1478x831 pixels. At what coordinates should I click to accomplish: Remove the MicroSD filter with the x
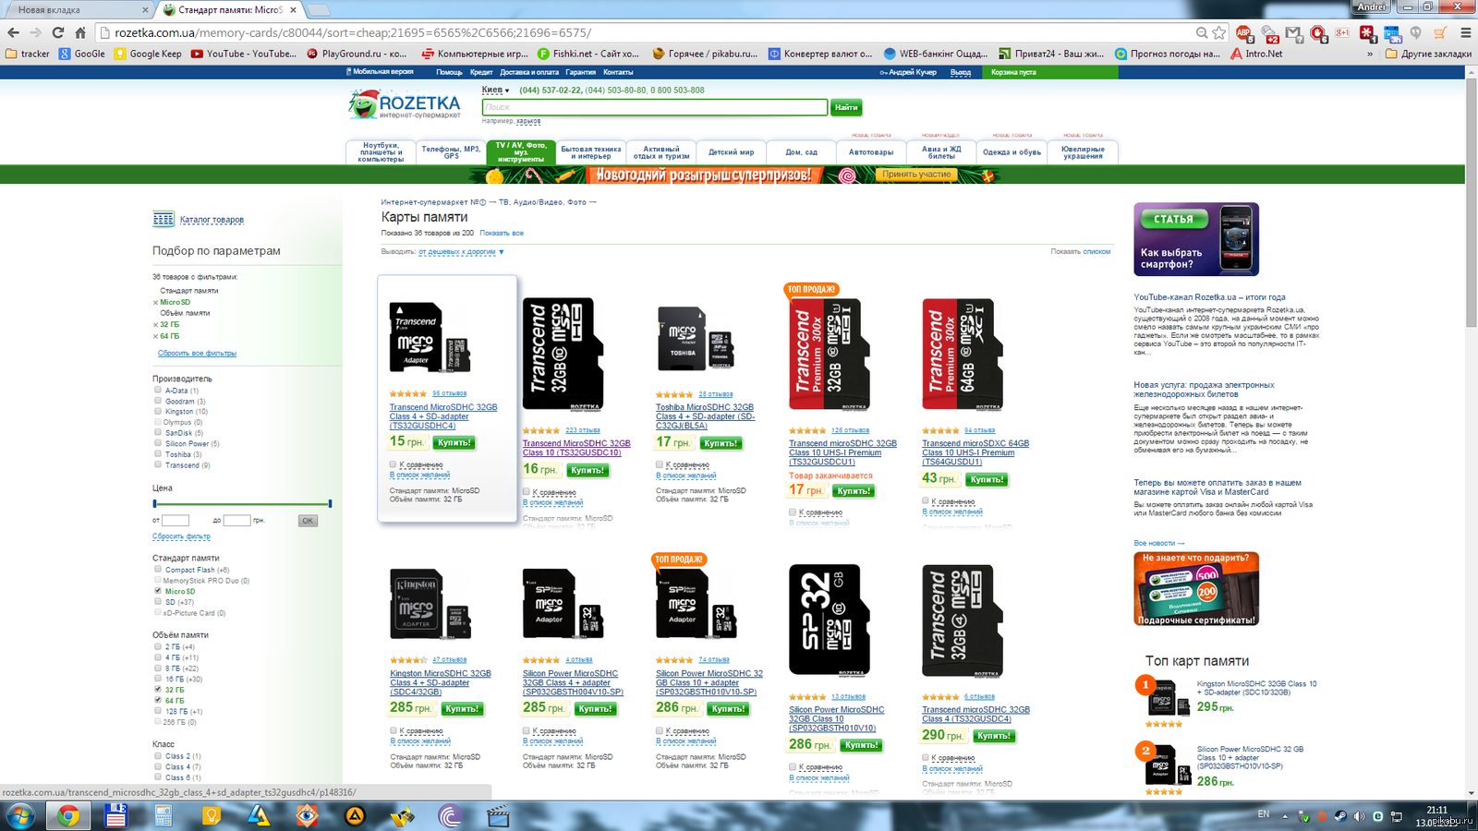(x=155, y=303)
